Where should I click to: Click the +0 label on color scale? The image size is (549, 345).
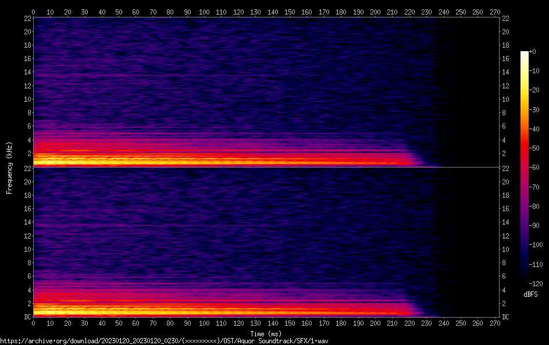pyautogui.click(x=533, y=52)
